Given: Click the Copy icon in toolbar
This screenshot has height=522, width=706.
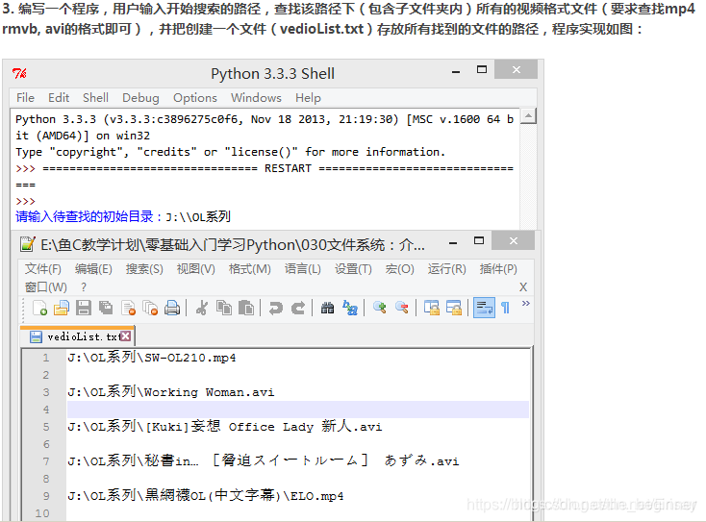Looking at the screenshot, I should tap(224, 309).
